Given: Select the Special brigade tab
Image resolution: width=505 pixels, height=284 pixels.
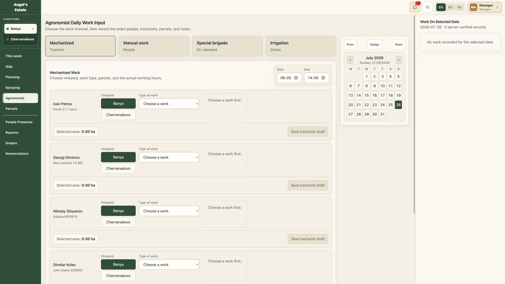Looking at the screenshot, I should [227, 46].
